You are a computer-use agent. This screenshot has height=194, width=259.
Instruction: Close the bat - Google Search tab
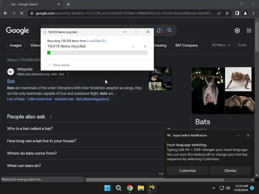(x=59, y=4)
